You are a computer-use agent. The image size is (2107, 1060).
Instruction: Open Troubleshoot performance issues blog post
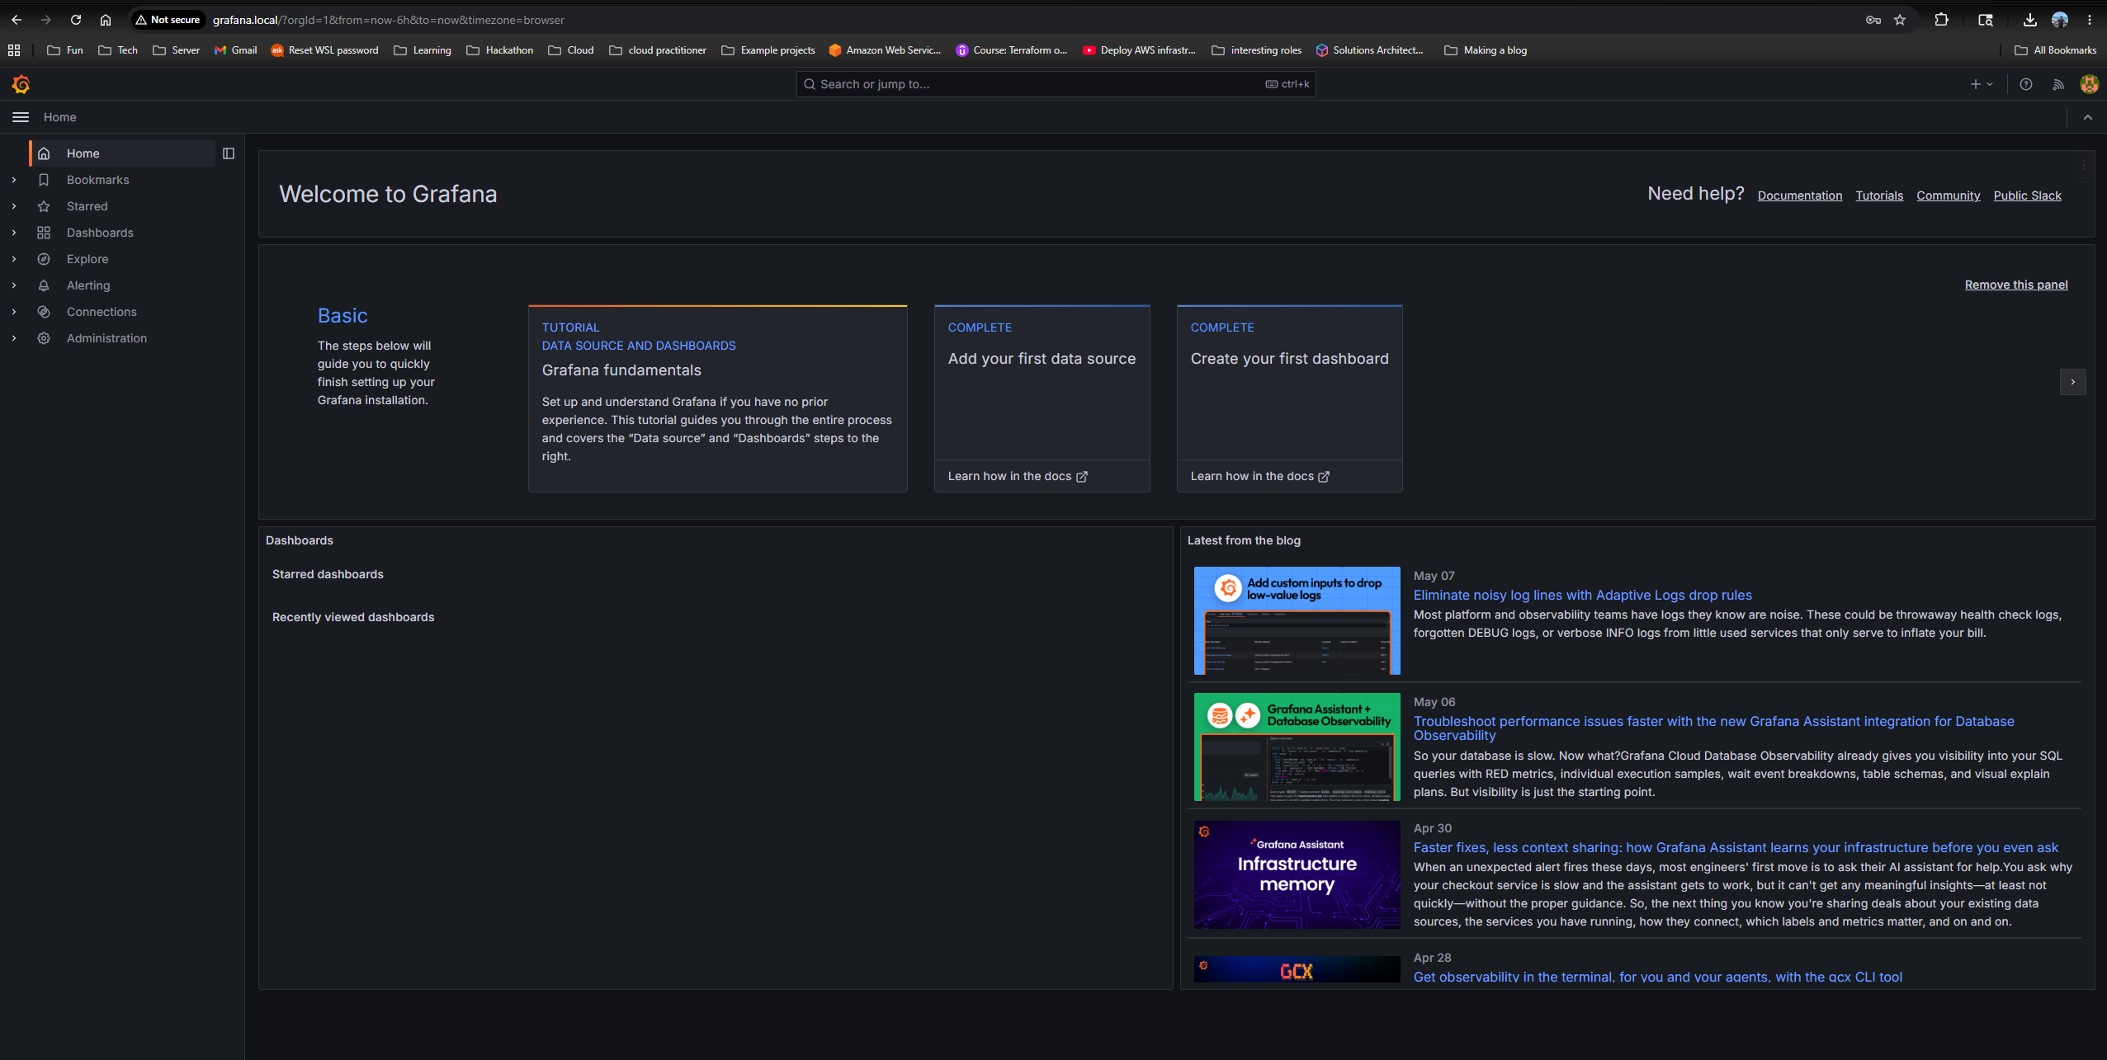1713,728
